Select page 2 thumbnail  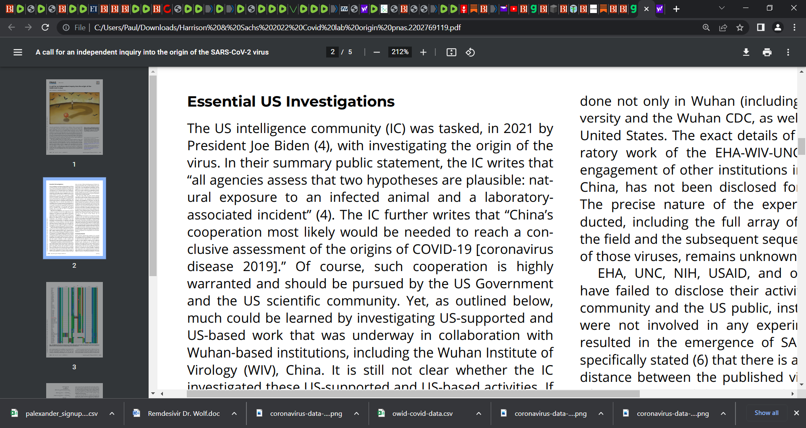(x=74, y=218)
